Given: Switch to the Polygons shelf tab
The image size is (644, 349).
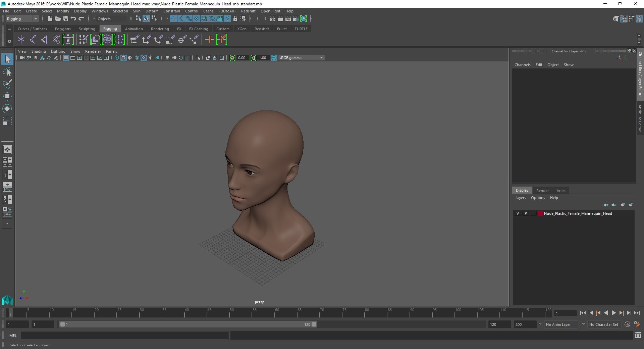Looking at the screenshot, I should [x=63, y=29].
